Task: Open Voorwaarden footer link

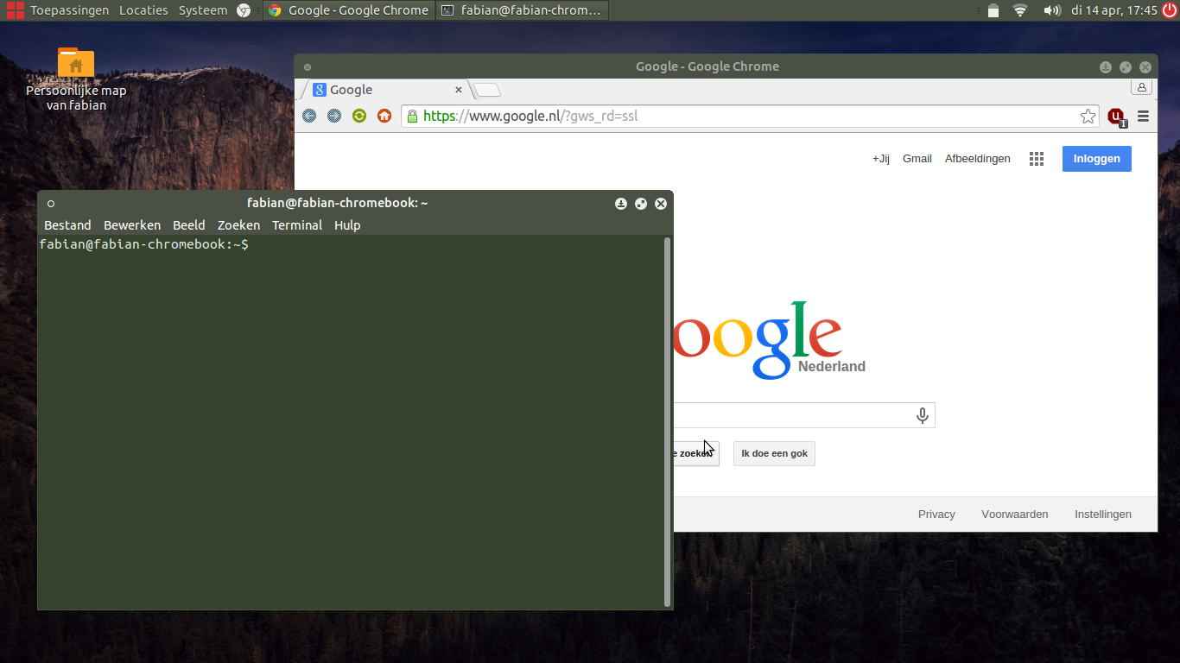Action: click(x=1015, y=515)
